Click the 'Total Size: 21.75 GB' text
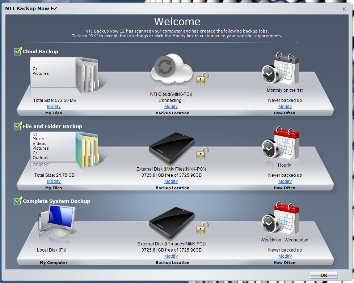Image resolution: width=354 pixels, height=283 pixels. (54, 175)
